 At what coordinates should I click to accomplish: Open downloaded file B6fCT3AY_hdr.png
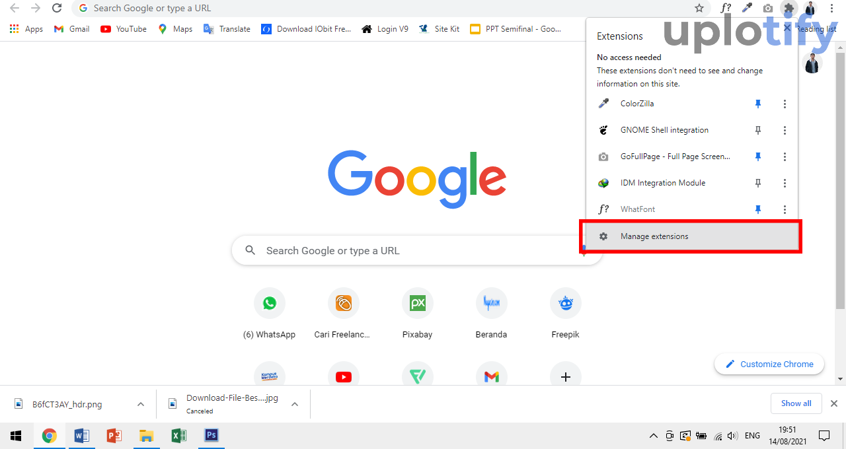tap(66, 404)
